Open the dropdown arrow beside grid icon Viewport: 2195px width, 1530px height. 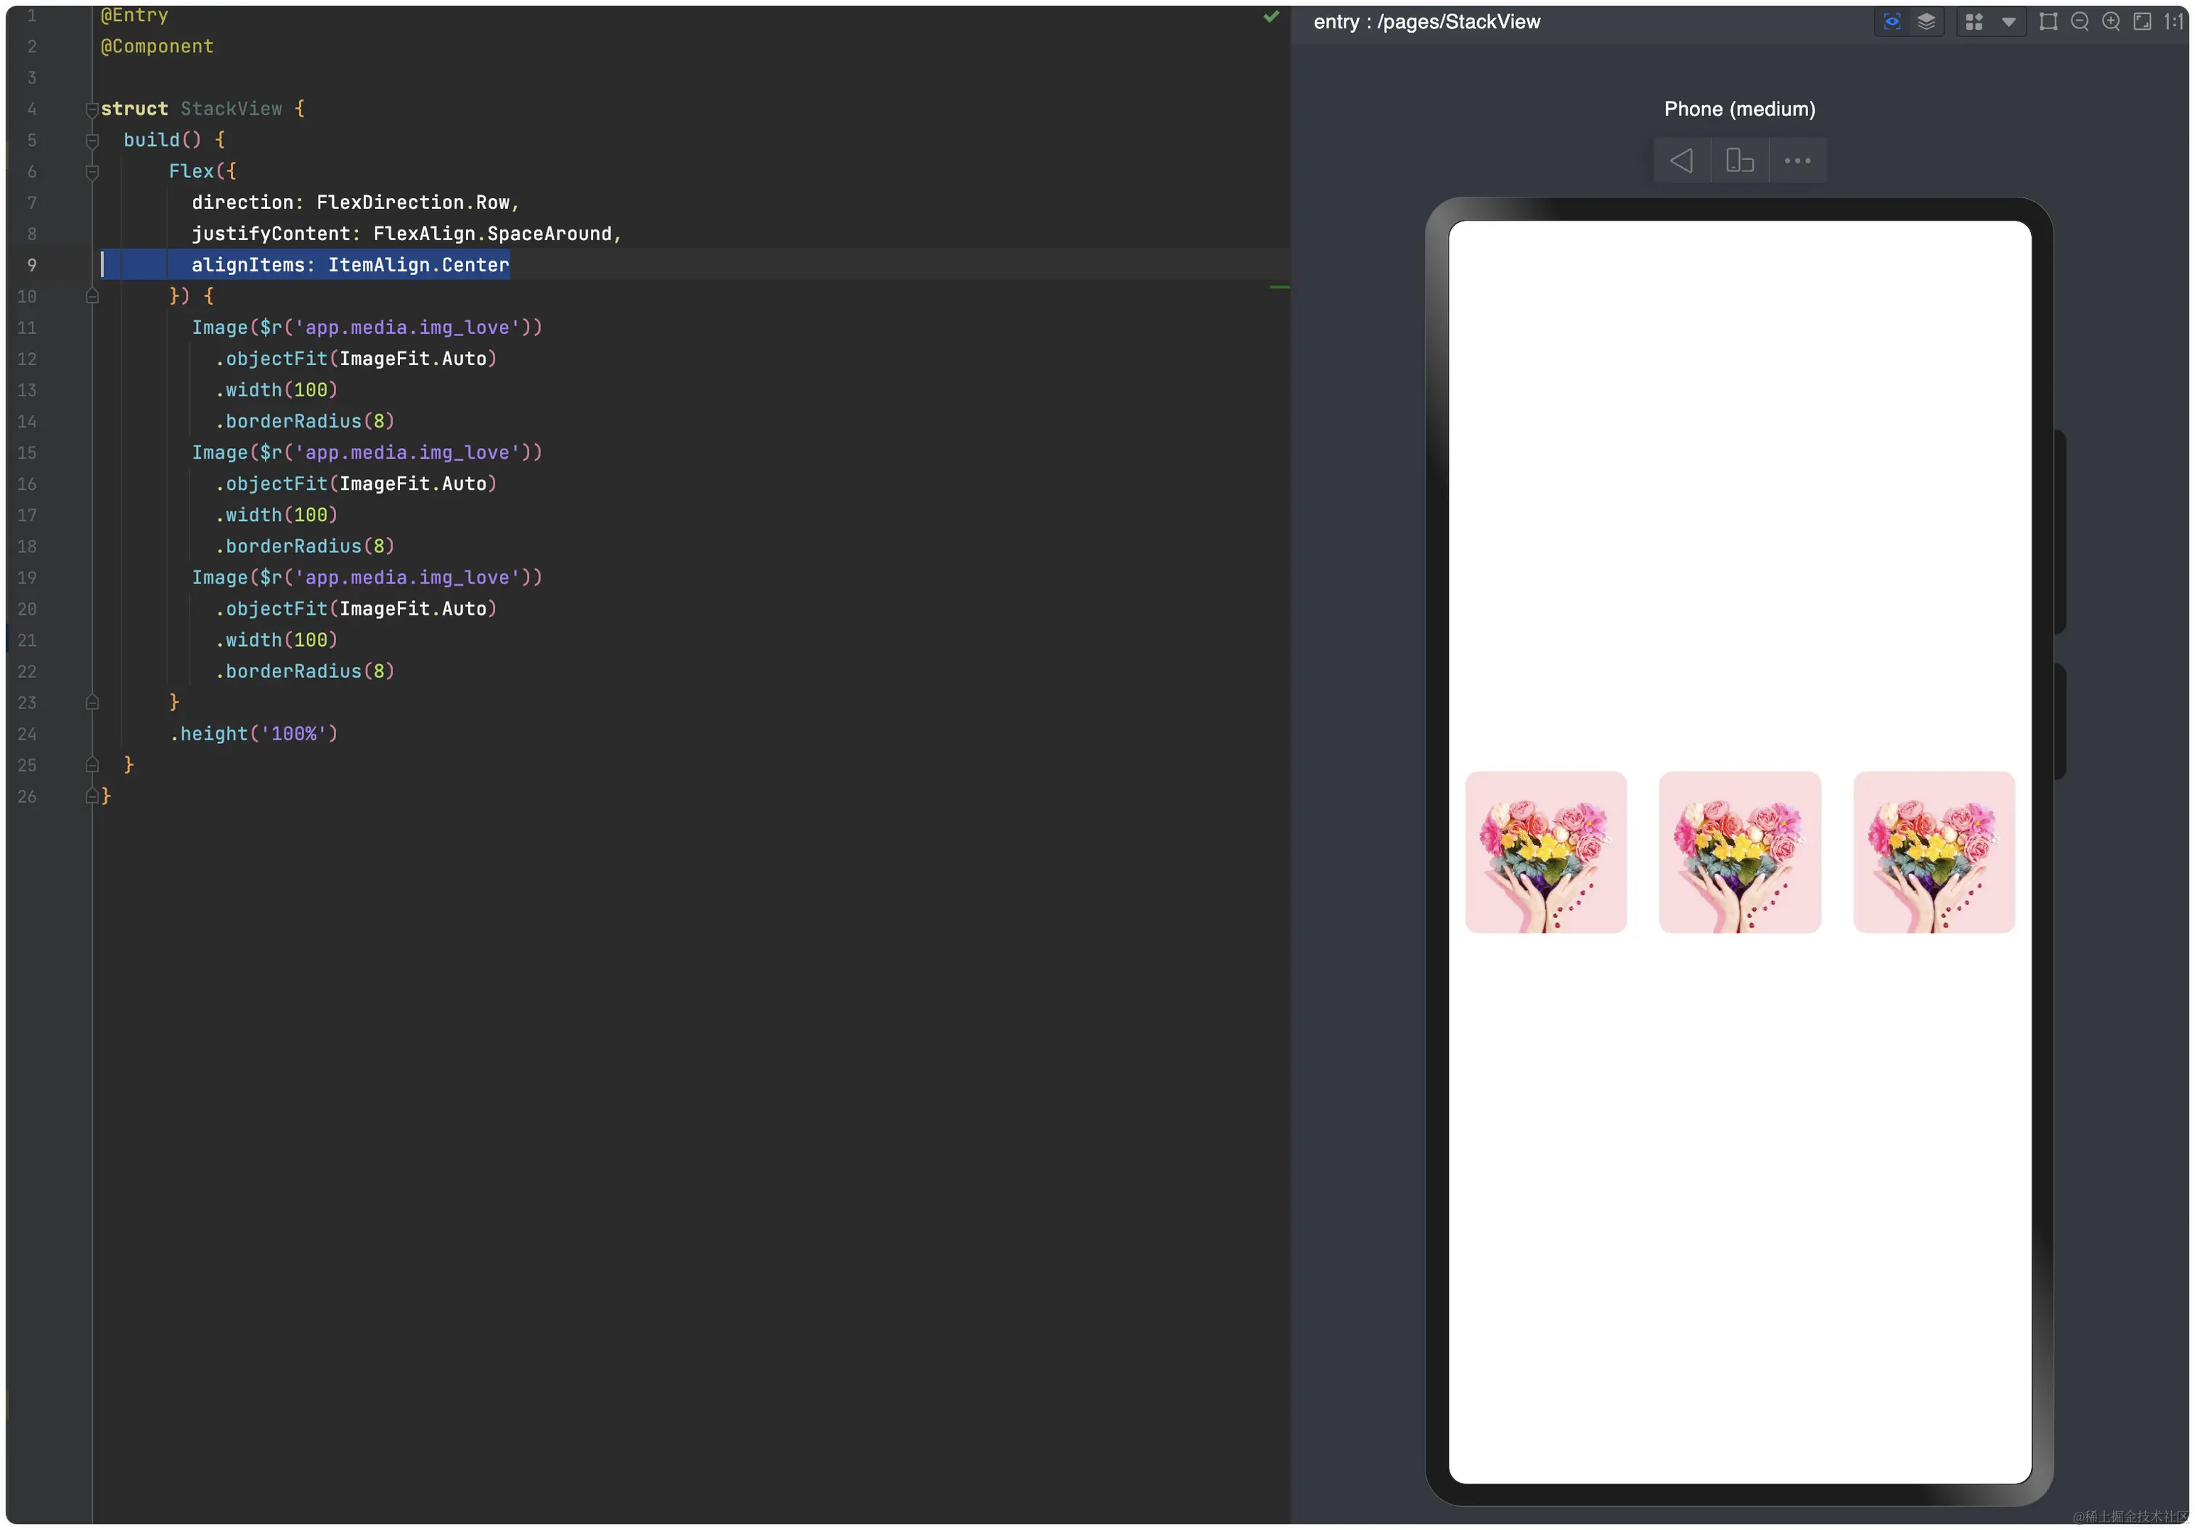(x=2008, y=21)
